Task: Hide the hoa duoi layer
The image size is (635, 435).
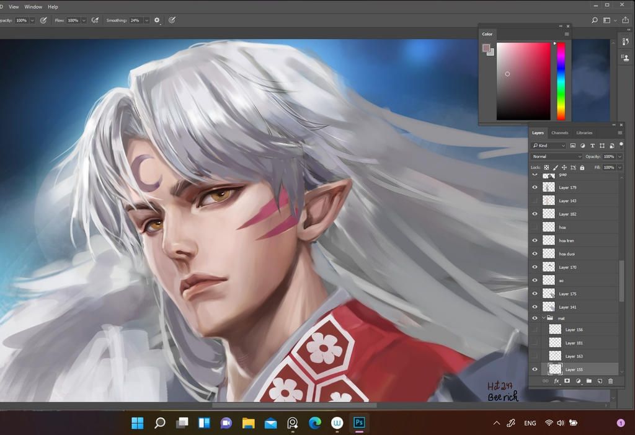Action: click(535, 253)
